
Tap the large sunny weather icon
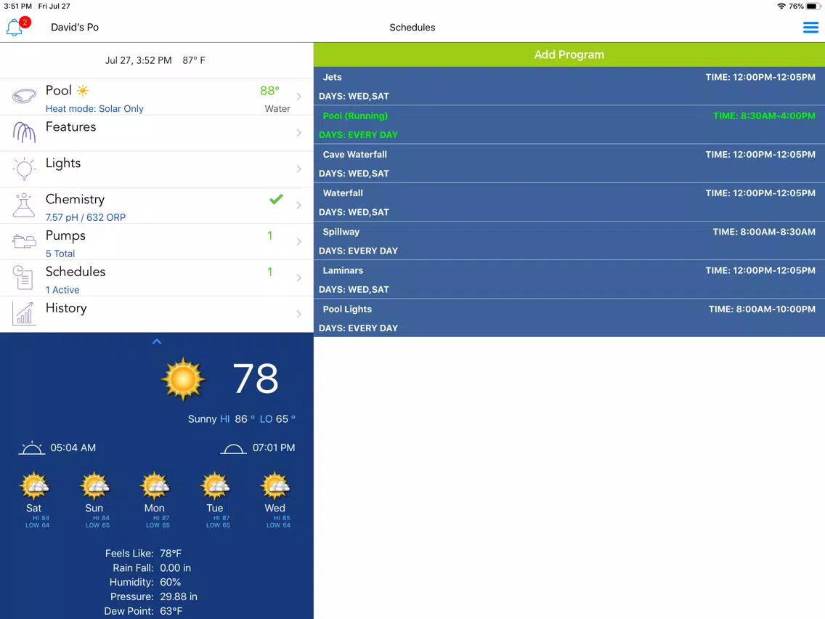click(x=183, y=379)
